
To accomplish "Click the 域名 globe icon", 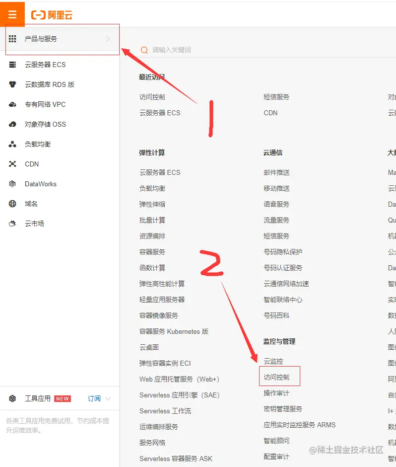I will click(x=12, y=204).
